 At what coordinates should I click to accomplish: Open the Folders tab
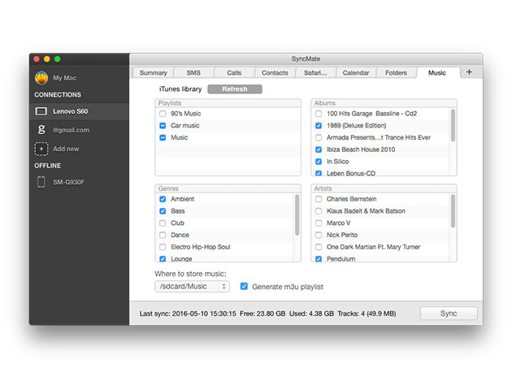point(396,73)
